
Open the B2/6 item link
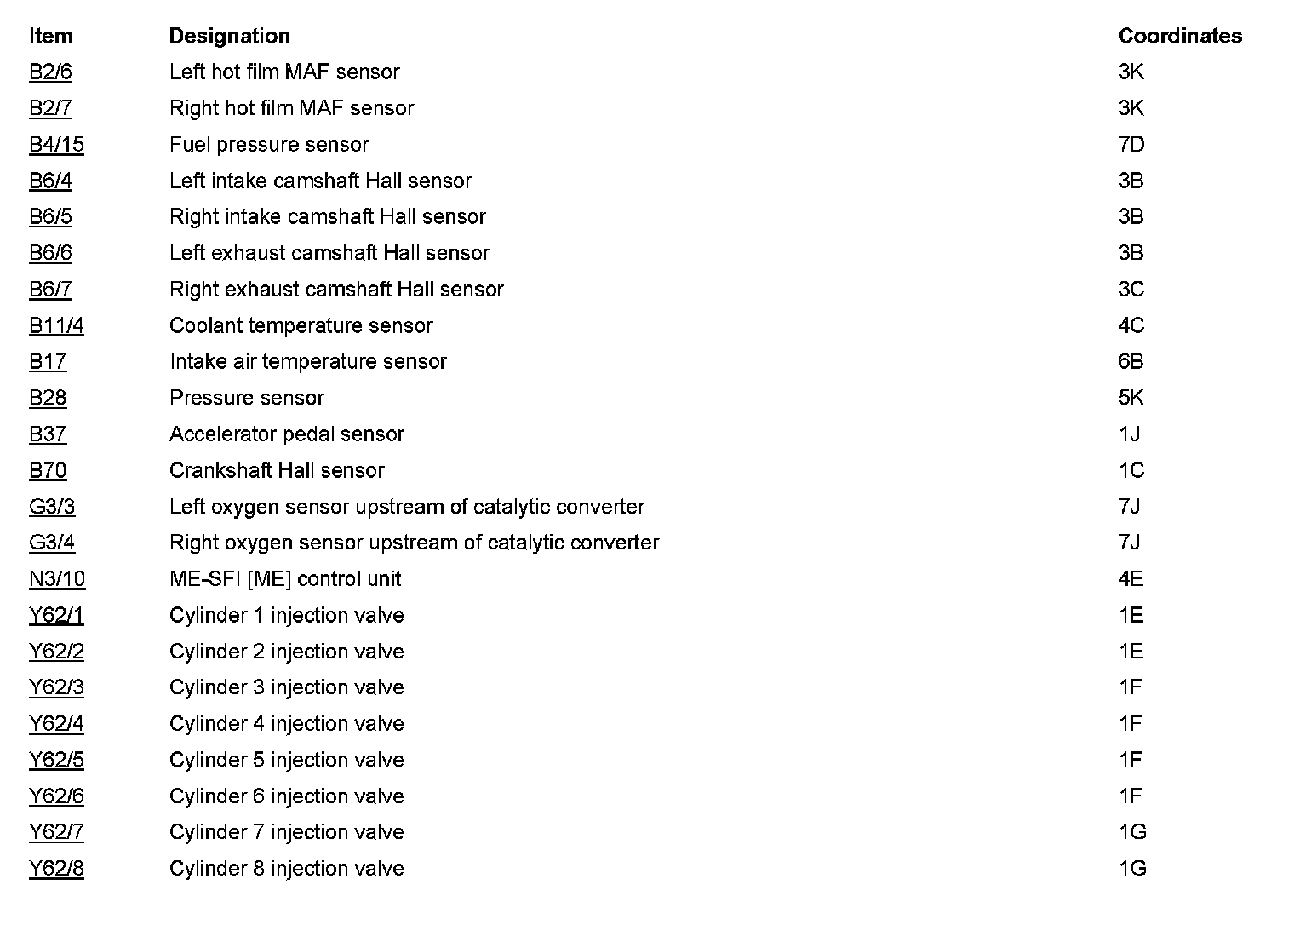[x=50, y=72]
